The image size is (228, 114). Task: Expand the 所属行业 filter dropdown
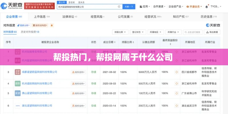click(173, 32)
